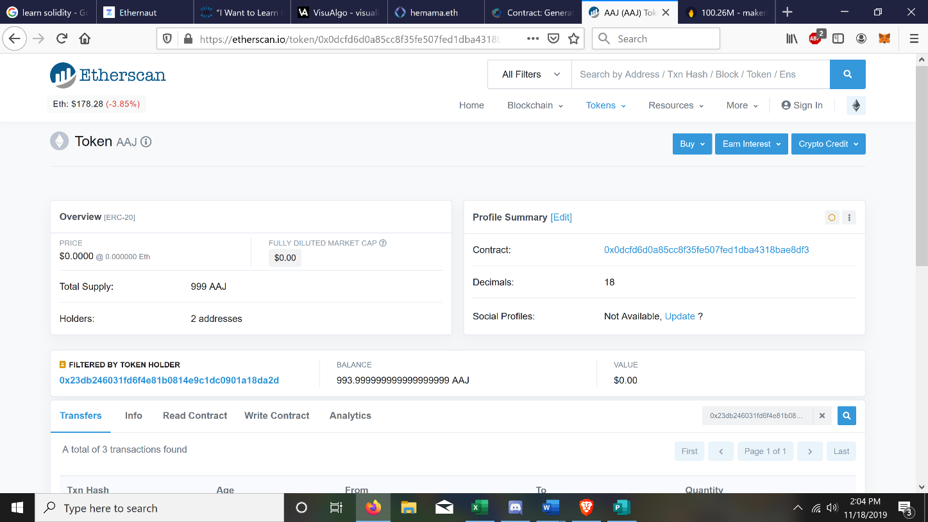The height and width of the screenshot is (522, 928).
Task: Click the Update social profiles link
Action: pyautogui.click(x=680, y=316)
